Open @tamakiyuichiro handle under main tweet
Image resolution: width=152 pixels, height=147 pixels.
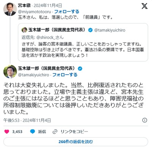[33, 75]
